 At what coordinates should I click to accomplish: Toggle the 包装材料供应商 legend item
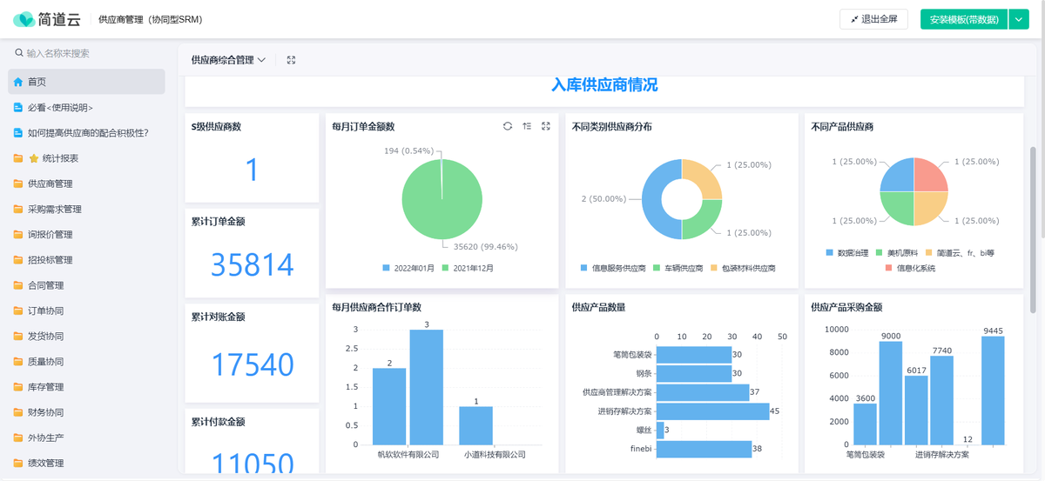743,268
